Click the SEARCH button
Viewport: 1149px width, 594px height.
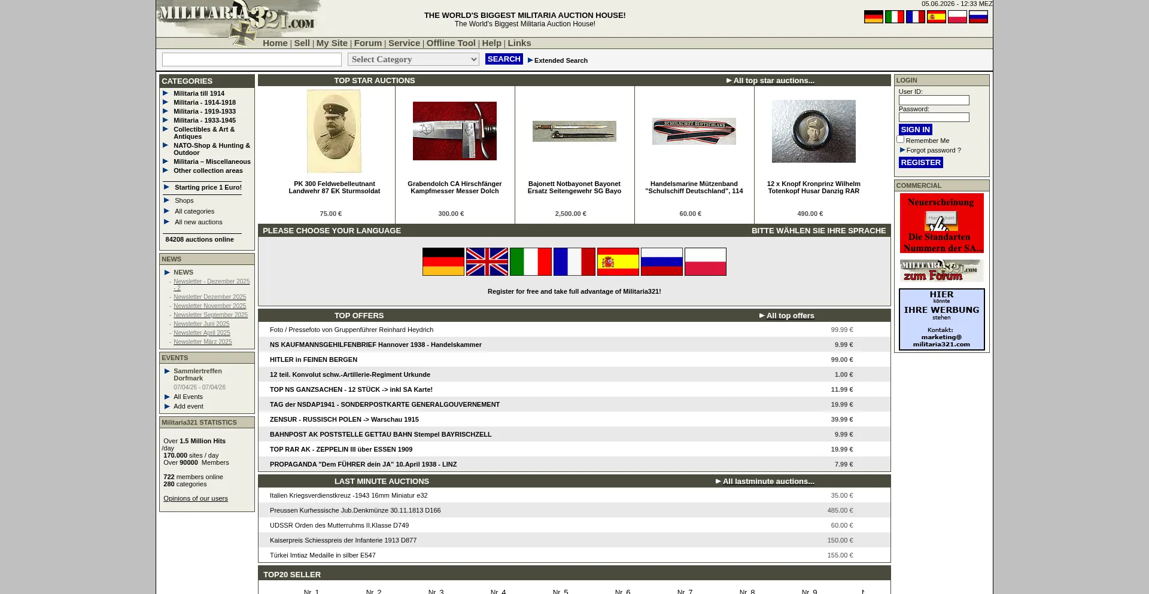504,59
